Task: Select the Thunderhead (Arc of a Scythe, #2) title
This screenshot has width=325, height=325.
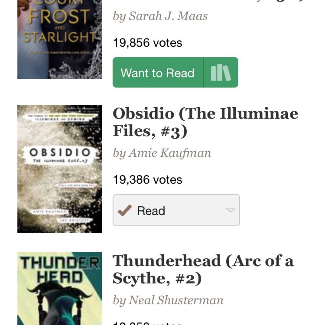Action: (203, 269)
